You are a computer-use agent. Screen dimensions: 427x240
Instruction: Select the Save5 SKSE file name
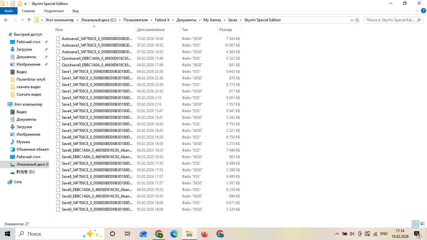click(x=97, y=131)
